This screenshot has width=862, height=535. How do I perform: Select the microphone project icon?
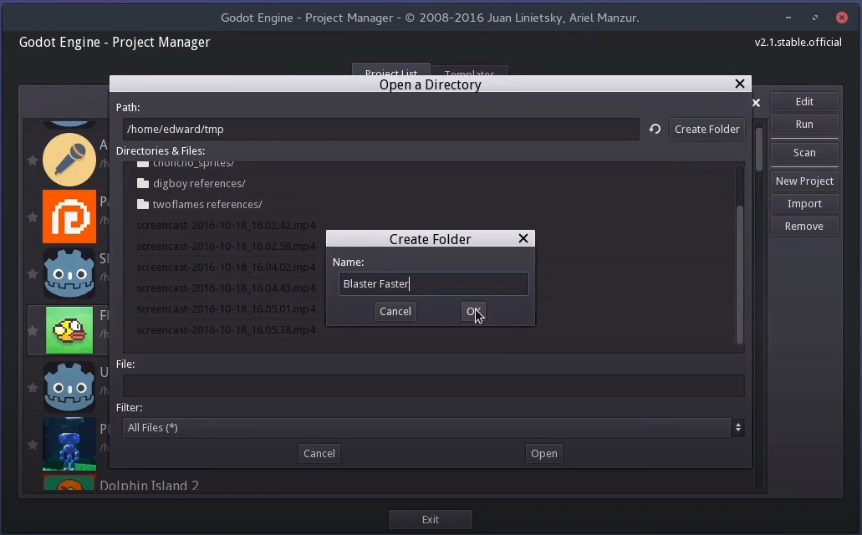pos(69,160)
